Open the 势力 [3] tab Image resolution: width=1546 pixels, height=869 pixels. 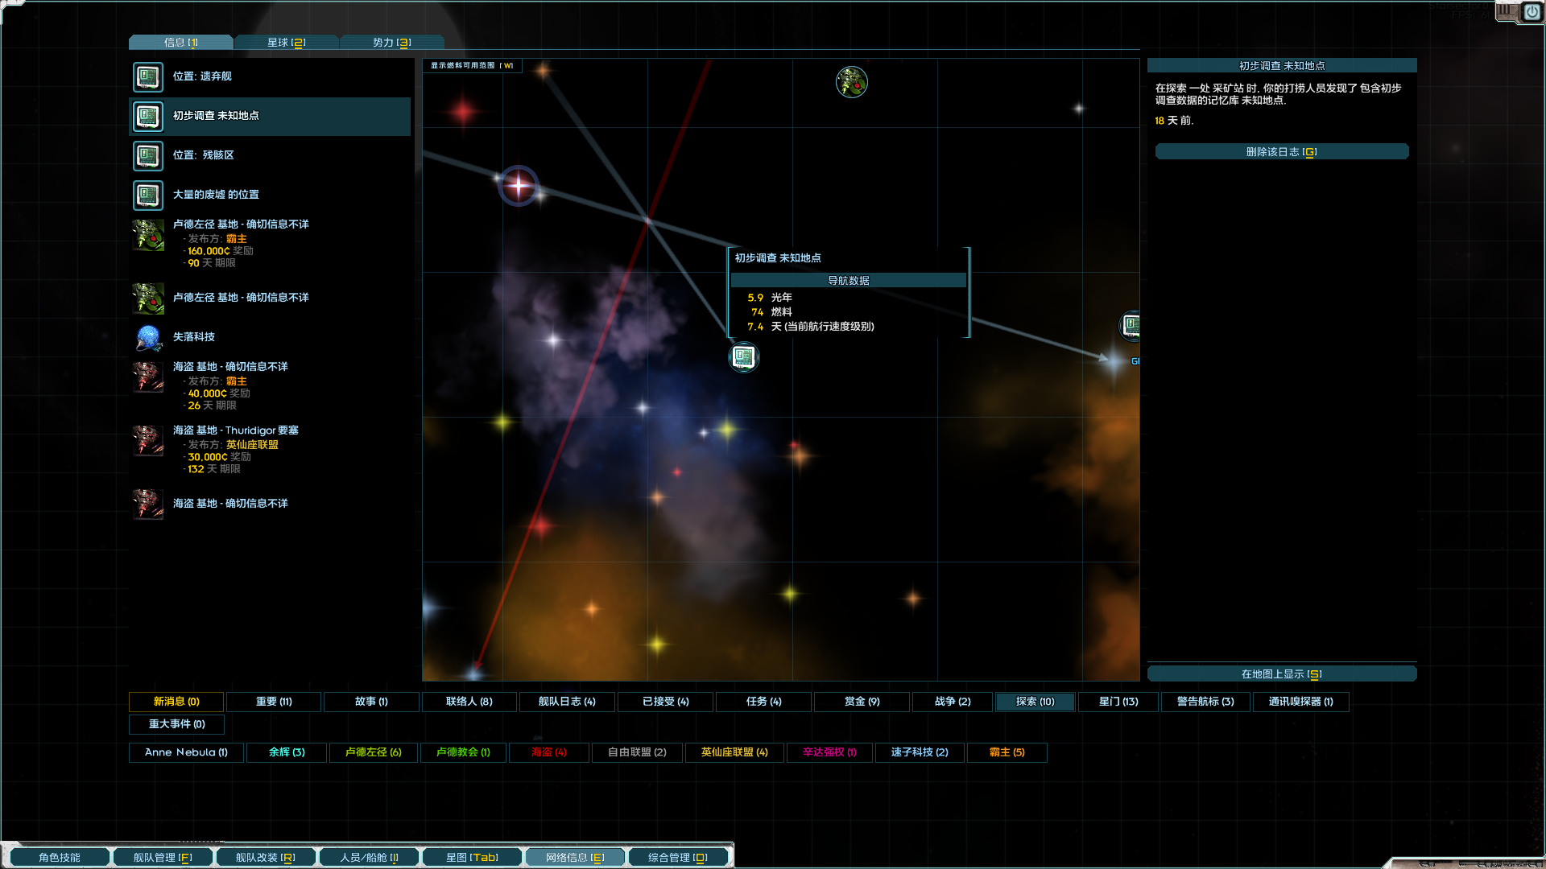point(391,43)
